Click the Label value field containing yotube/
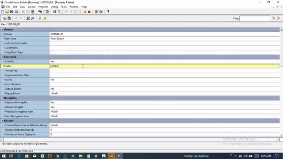Screen dimensions: 283x159 coord(164,66)
